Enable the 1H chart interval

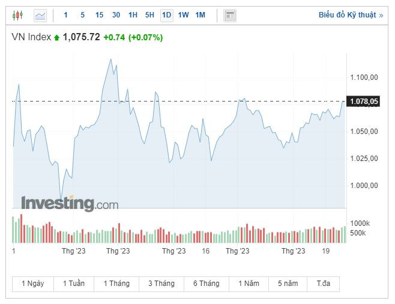[133, 14]
